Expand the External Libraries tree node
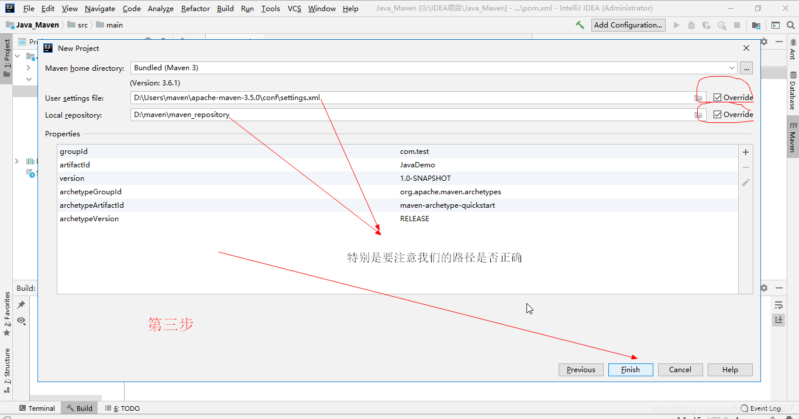 [x=16, y=161]
